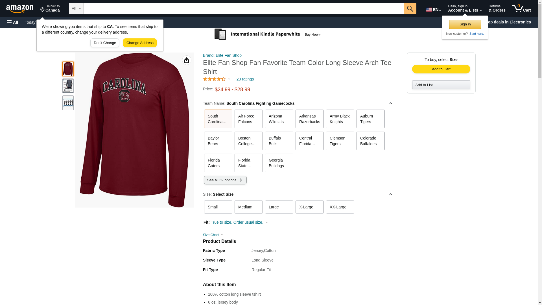The image size is (542, 305).
Task: Open Account & Lists menu
Action: (465, 8)
